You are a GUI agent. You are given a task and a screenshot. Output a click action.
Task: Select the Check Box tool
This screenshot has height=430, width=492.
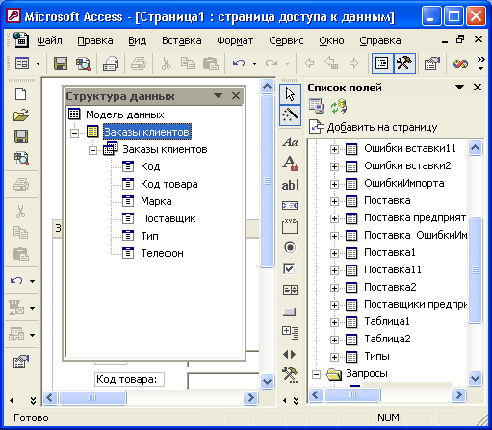click(x=290, y=268)
